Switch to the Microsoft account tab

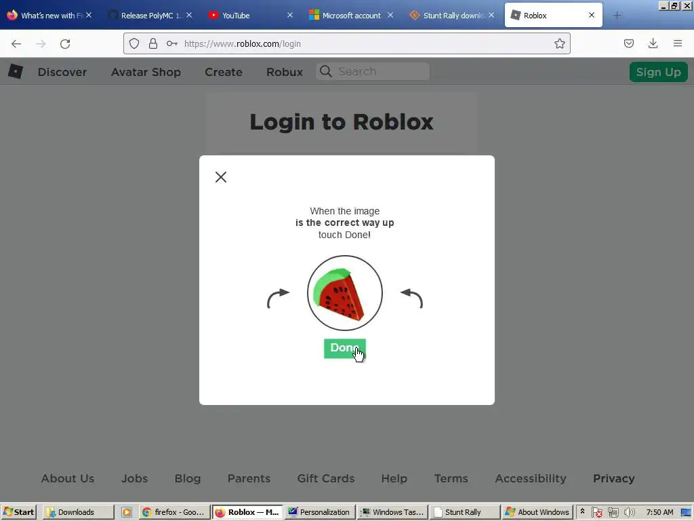[x=352, y=16]
